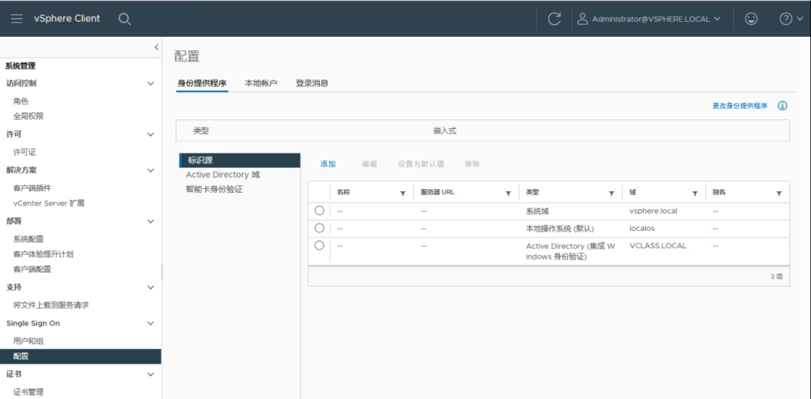The image size is (811, 399).
Task: Open 系统配置 in the sidebar
Action: (29, 239)
